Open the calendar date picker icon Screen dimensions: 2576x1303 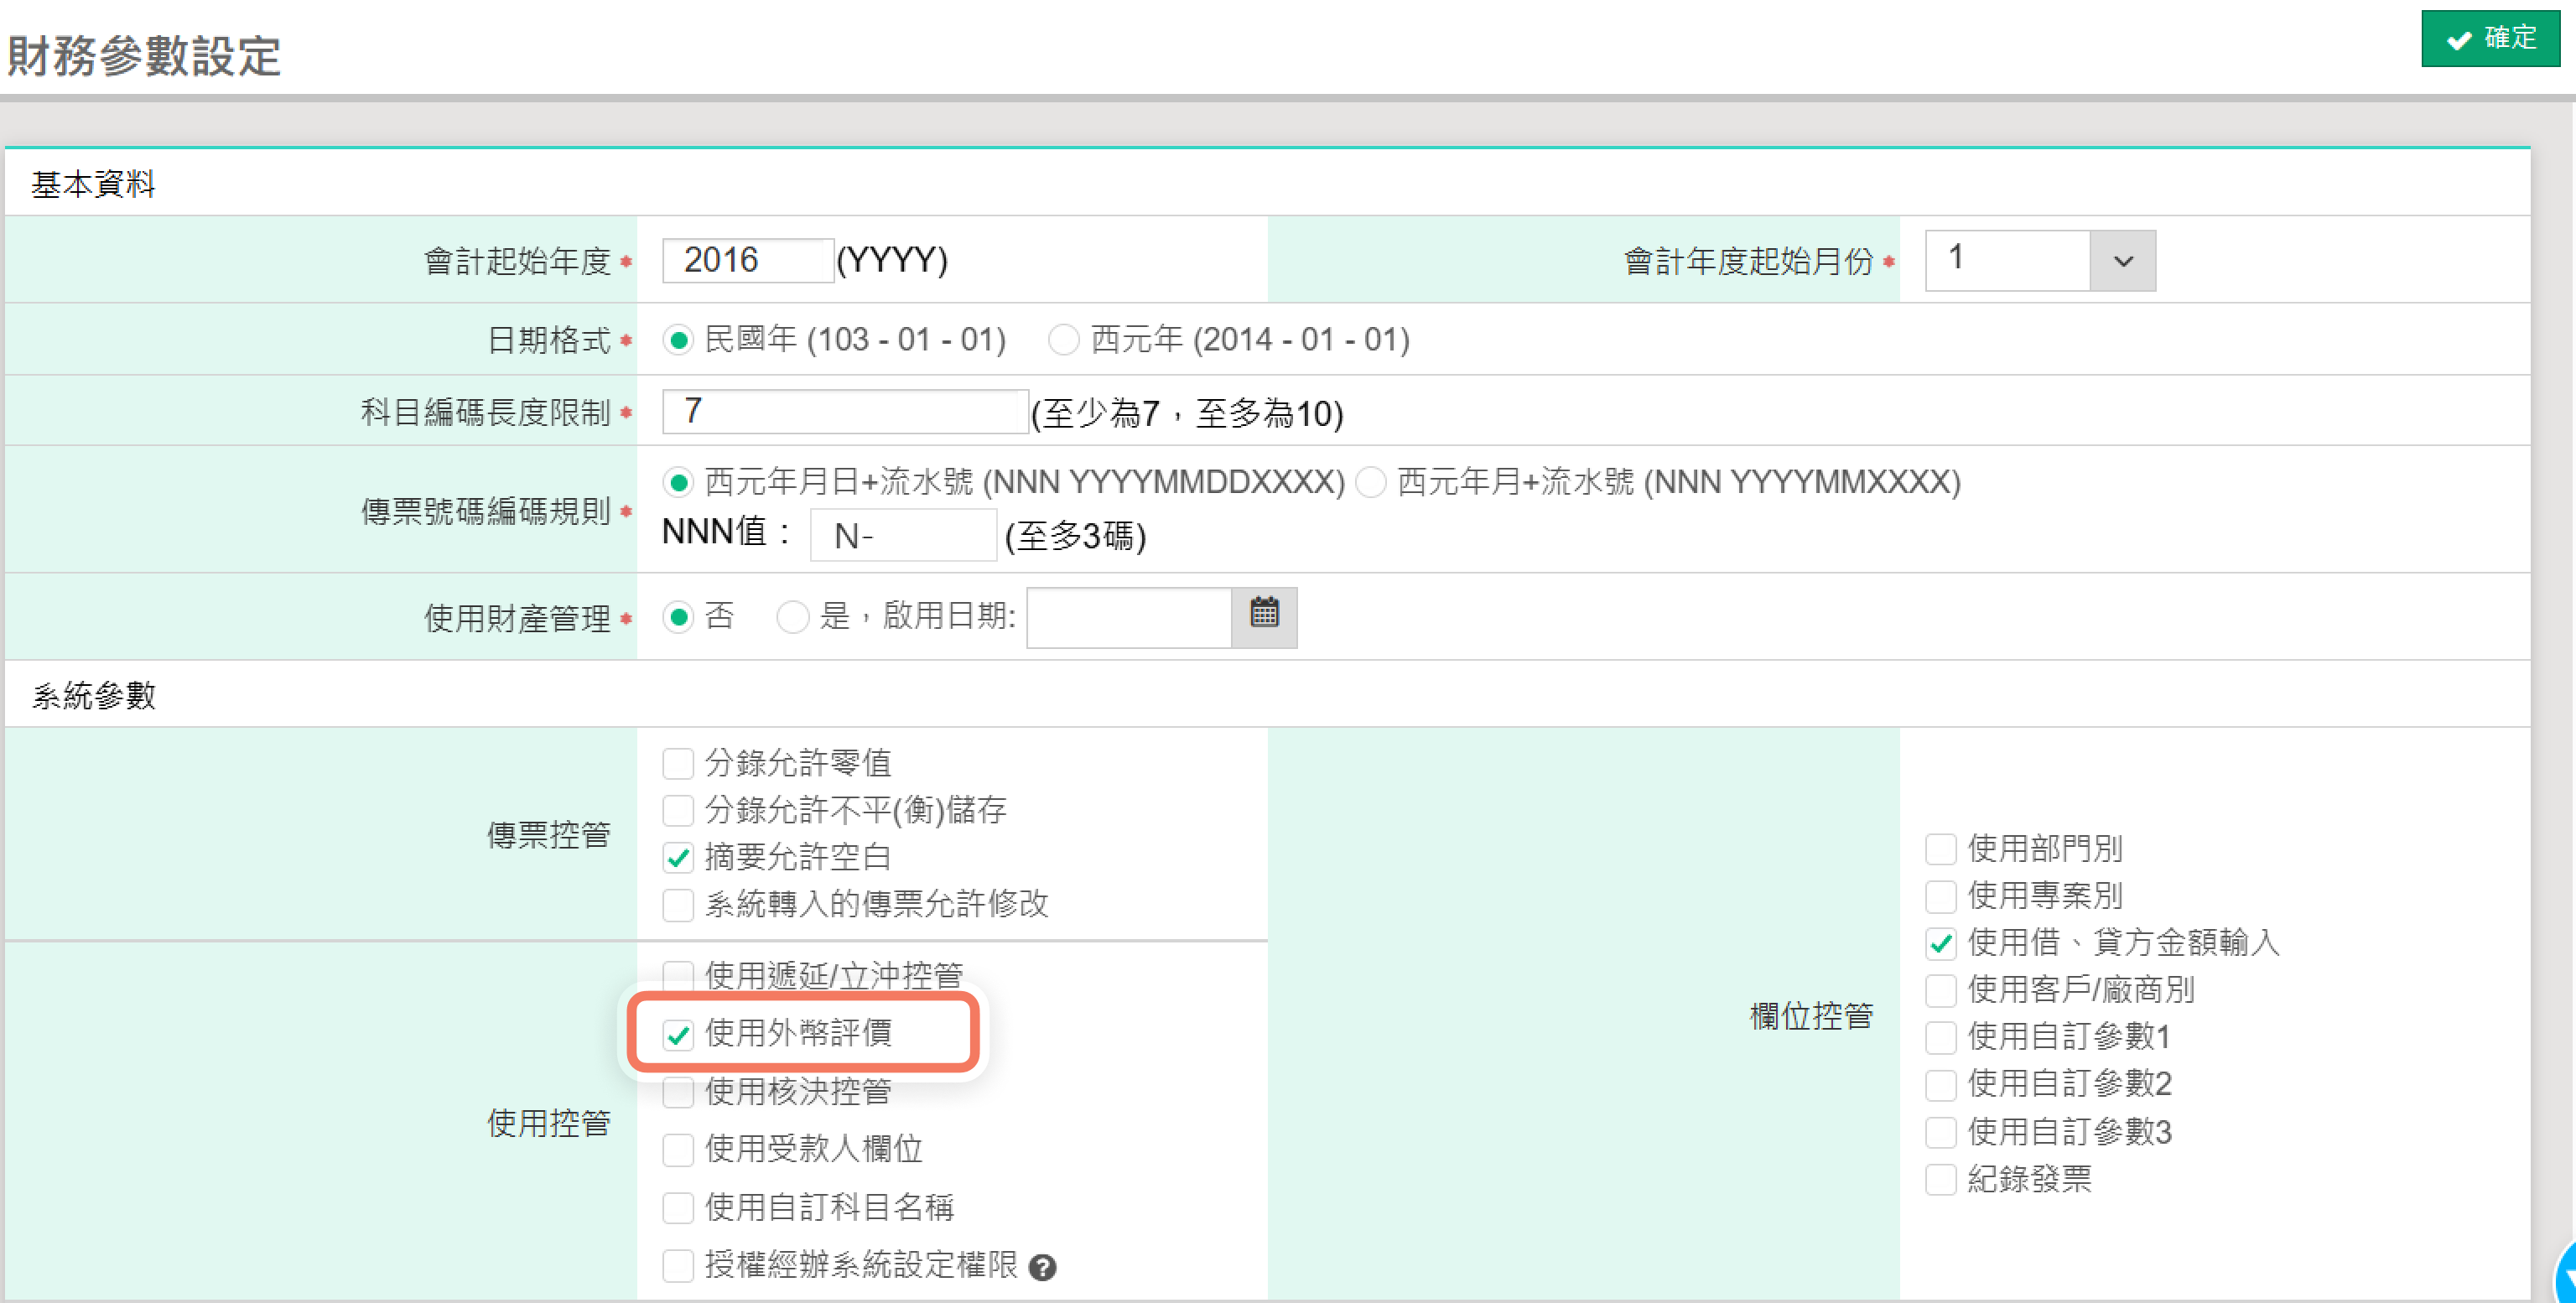pos(1264,616)
